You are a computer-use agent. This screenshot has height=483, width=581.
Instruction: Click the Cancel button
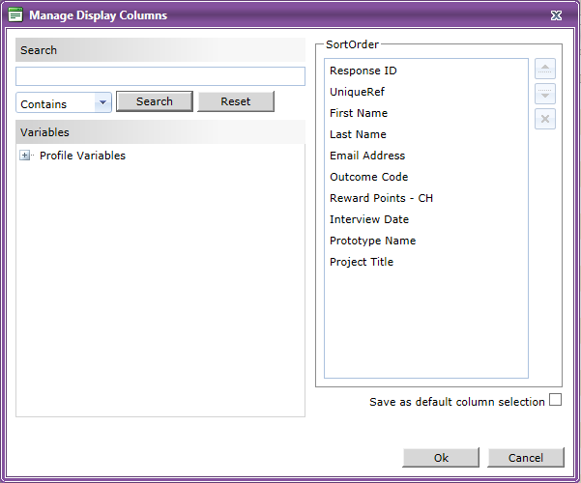click(x=526, y=458)
